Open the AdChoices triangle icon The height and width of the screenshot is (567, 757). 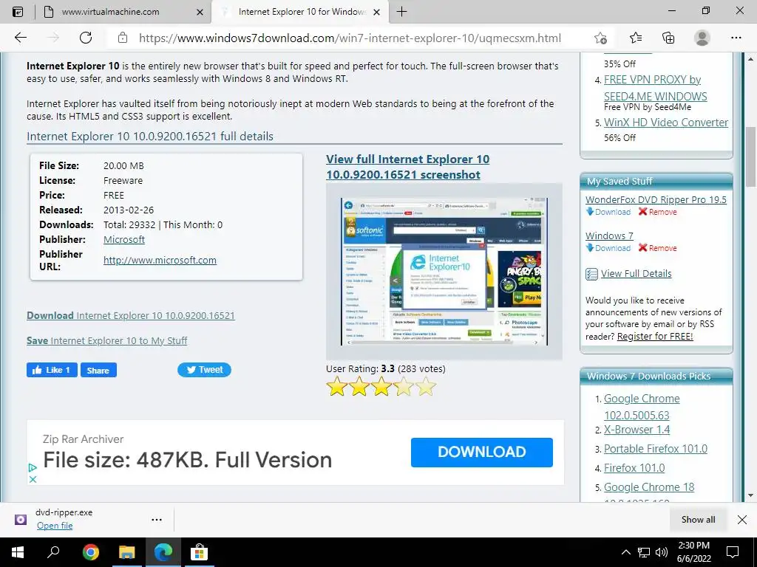pos(33,467)
